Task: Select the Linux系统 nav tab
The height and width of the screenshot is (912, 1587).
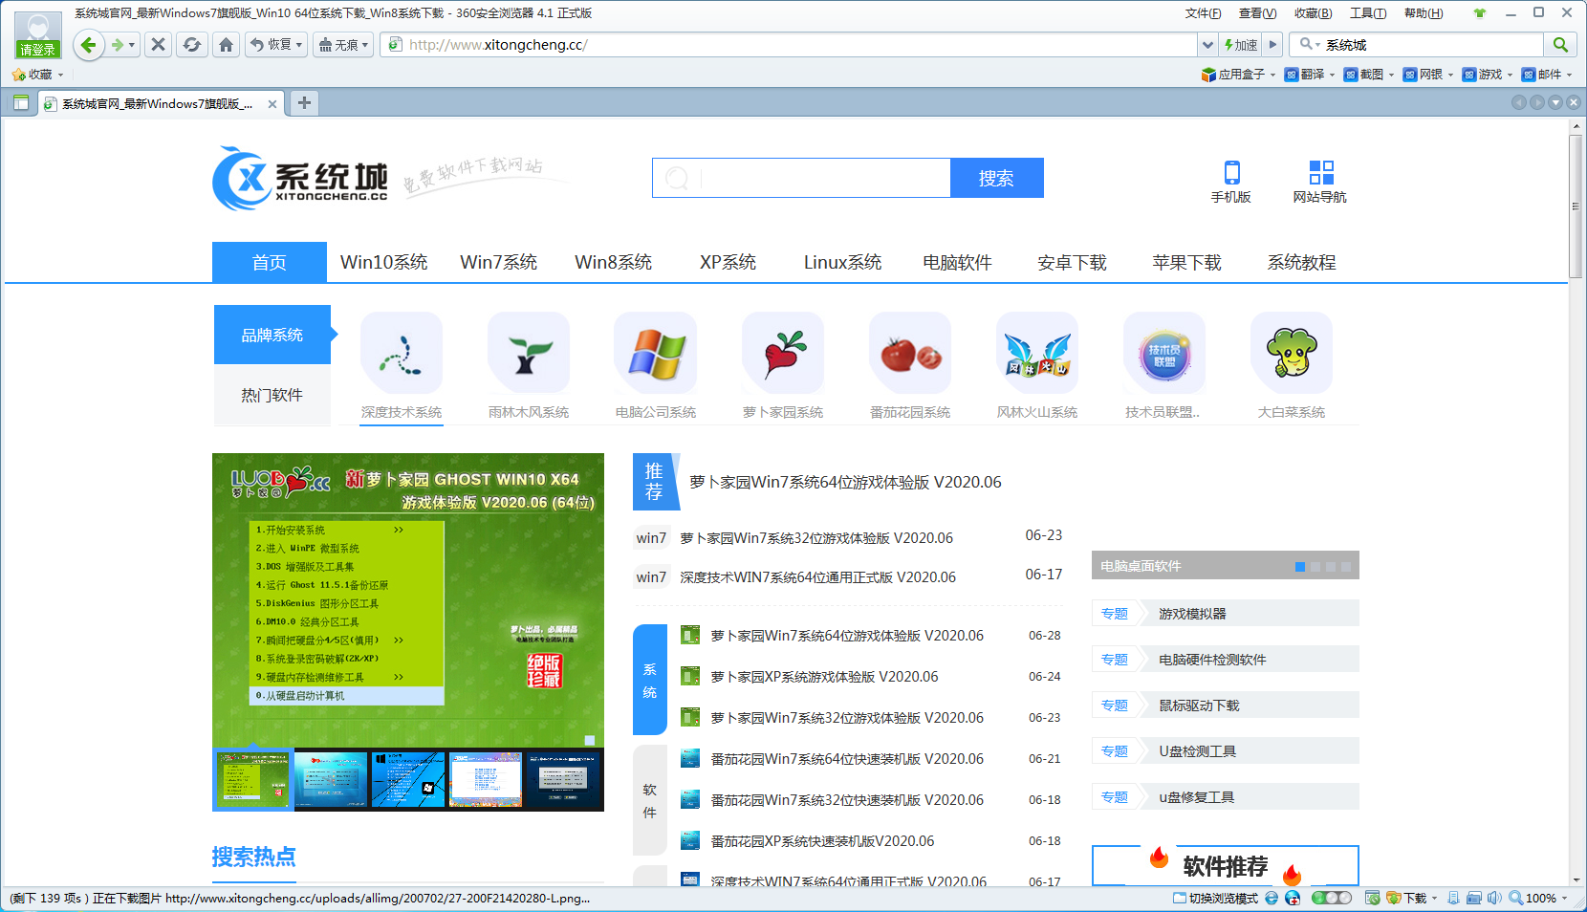Action: coord(842,262)
